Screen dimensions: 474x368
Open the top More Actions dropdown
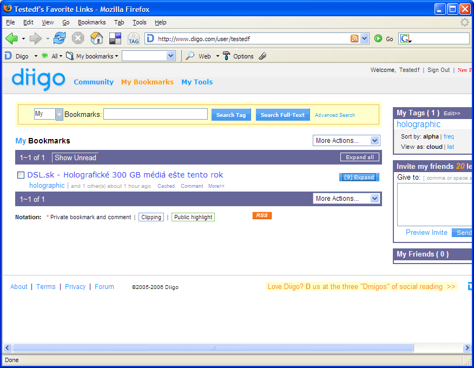point(346,141)
